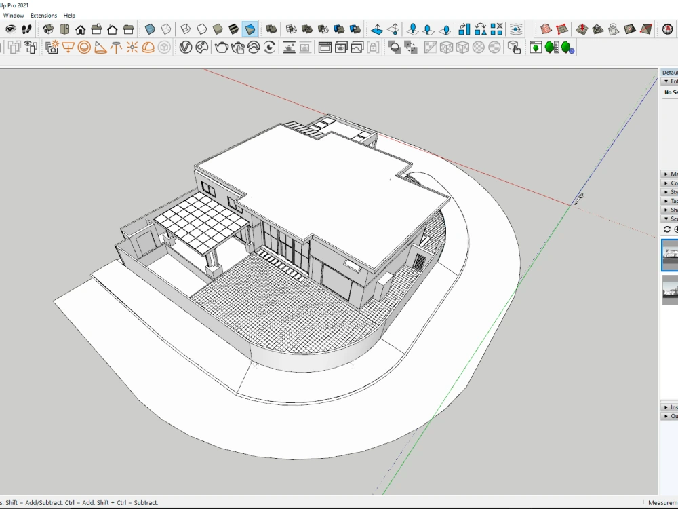This screenshot has width=678, height=509.
Task: Open the Extensions menu
Action: tap(43, 15)
